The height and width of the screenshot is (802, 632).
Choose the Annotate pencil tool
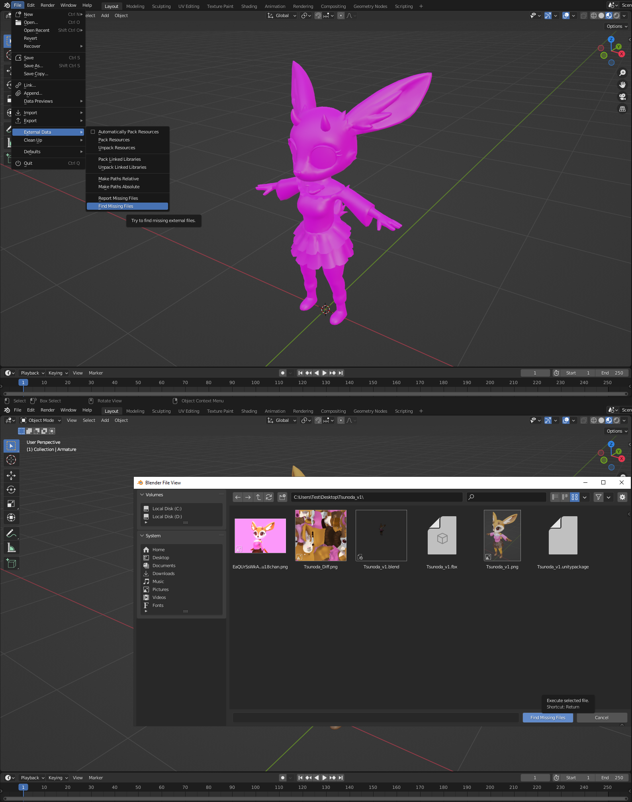tap(11, 533)
